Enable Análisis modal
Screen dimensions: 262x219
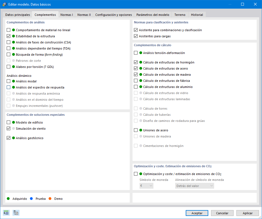8,81
